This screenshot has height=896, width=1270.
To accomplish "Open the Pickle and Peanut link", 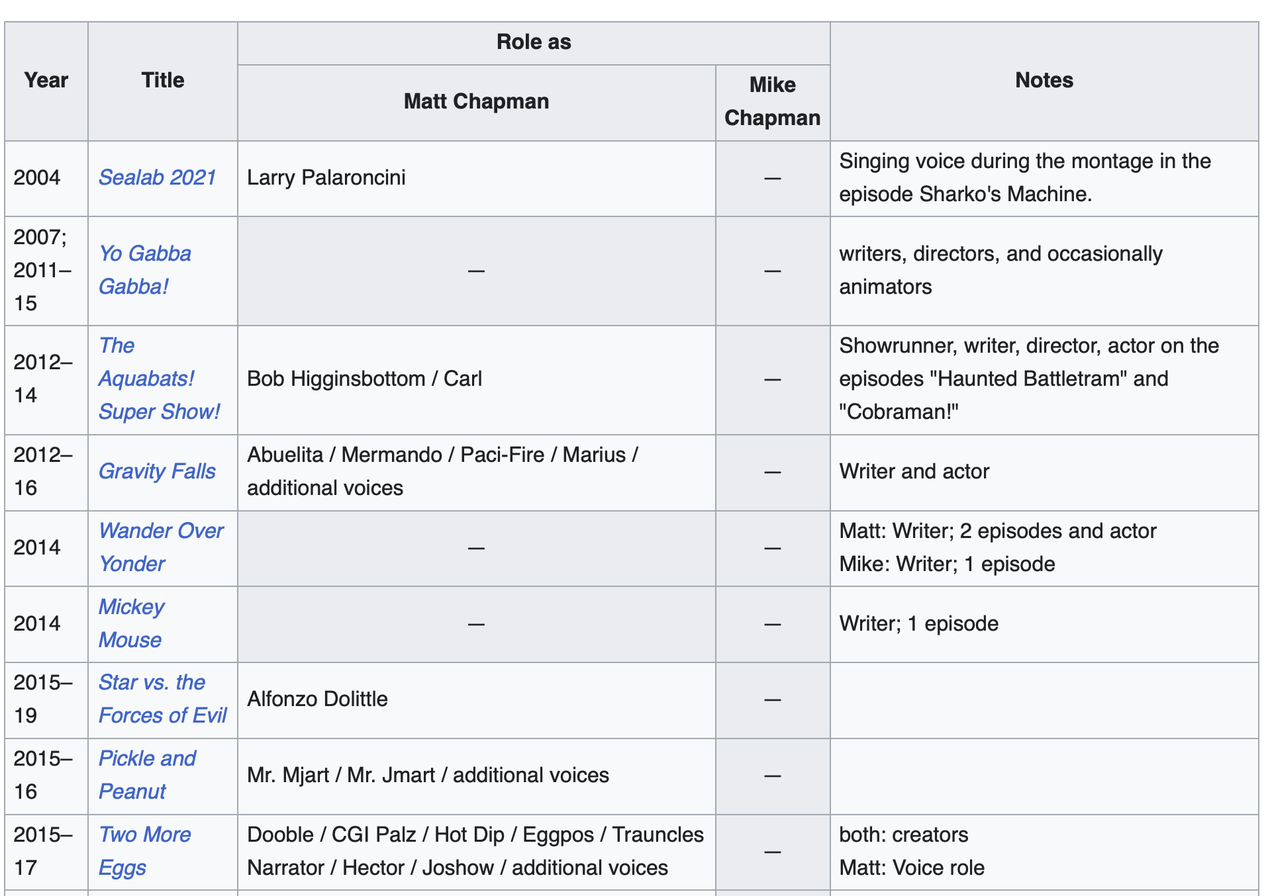I will click(147, 775).
